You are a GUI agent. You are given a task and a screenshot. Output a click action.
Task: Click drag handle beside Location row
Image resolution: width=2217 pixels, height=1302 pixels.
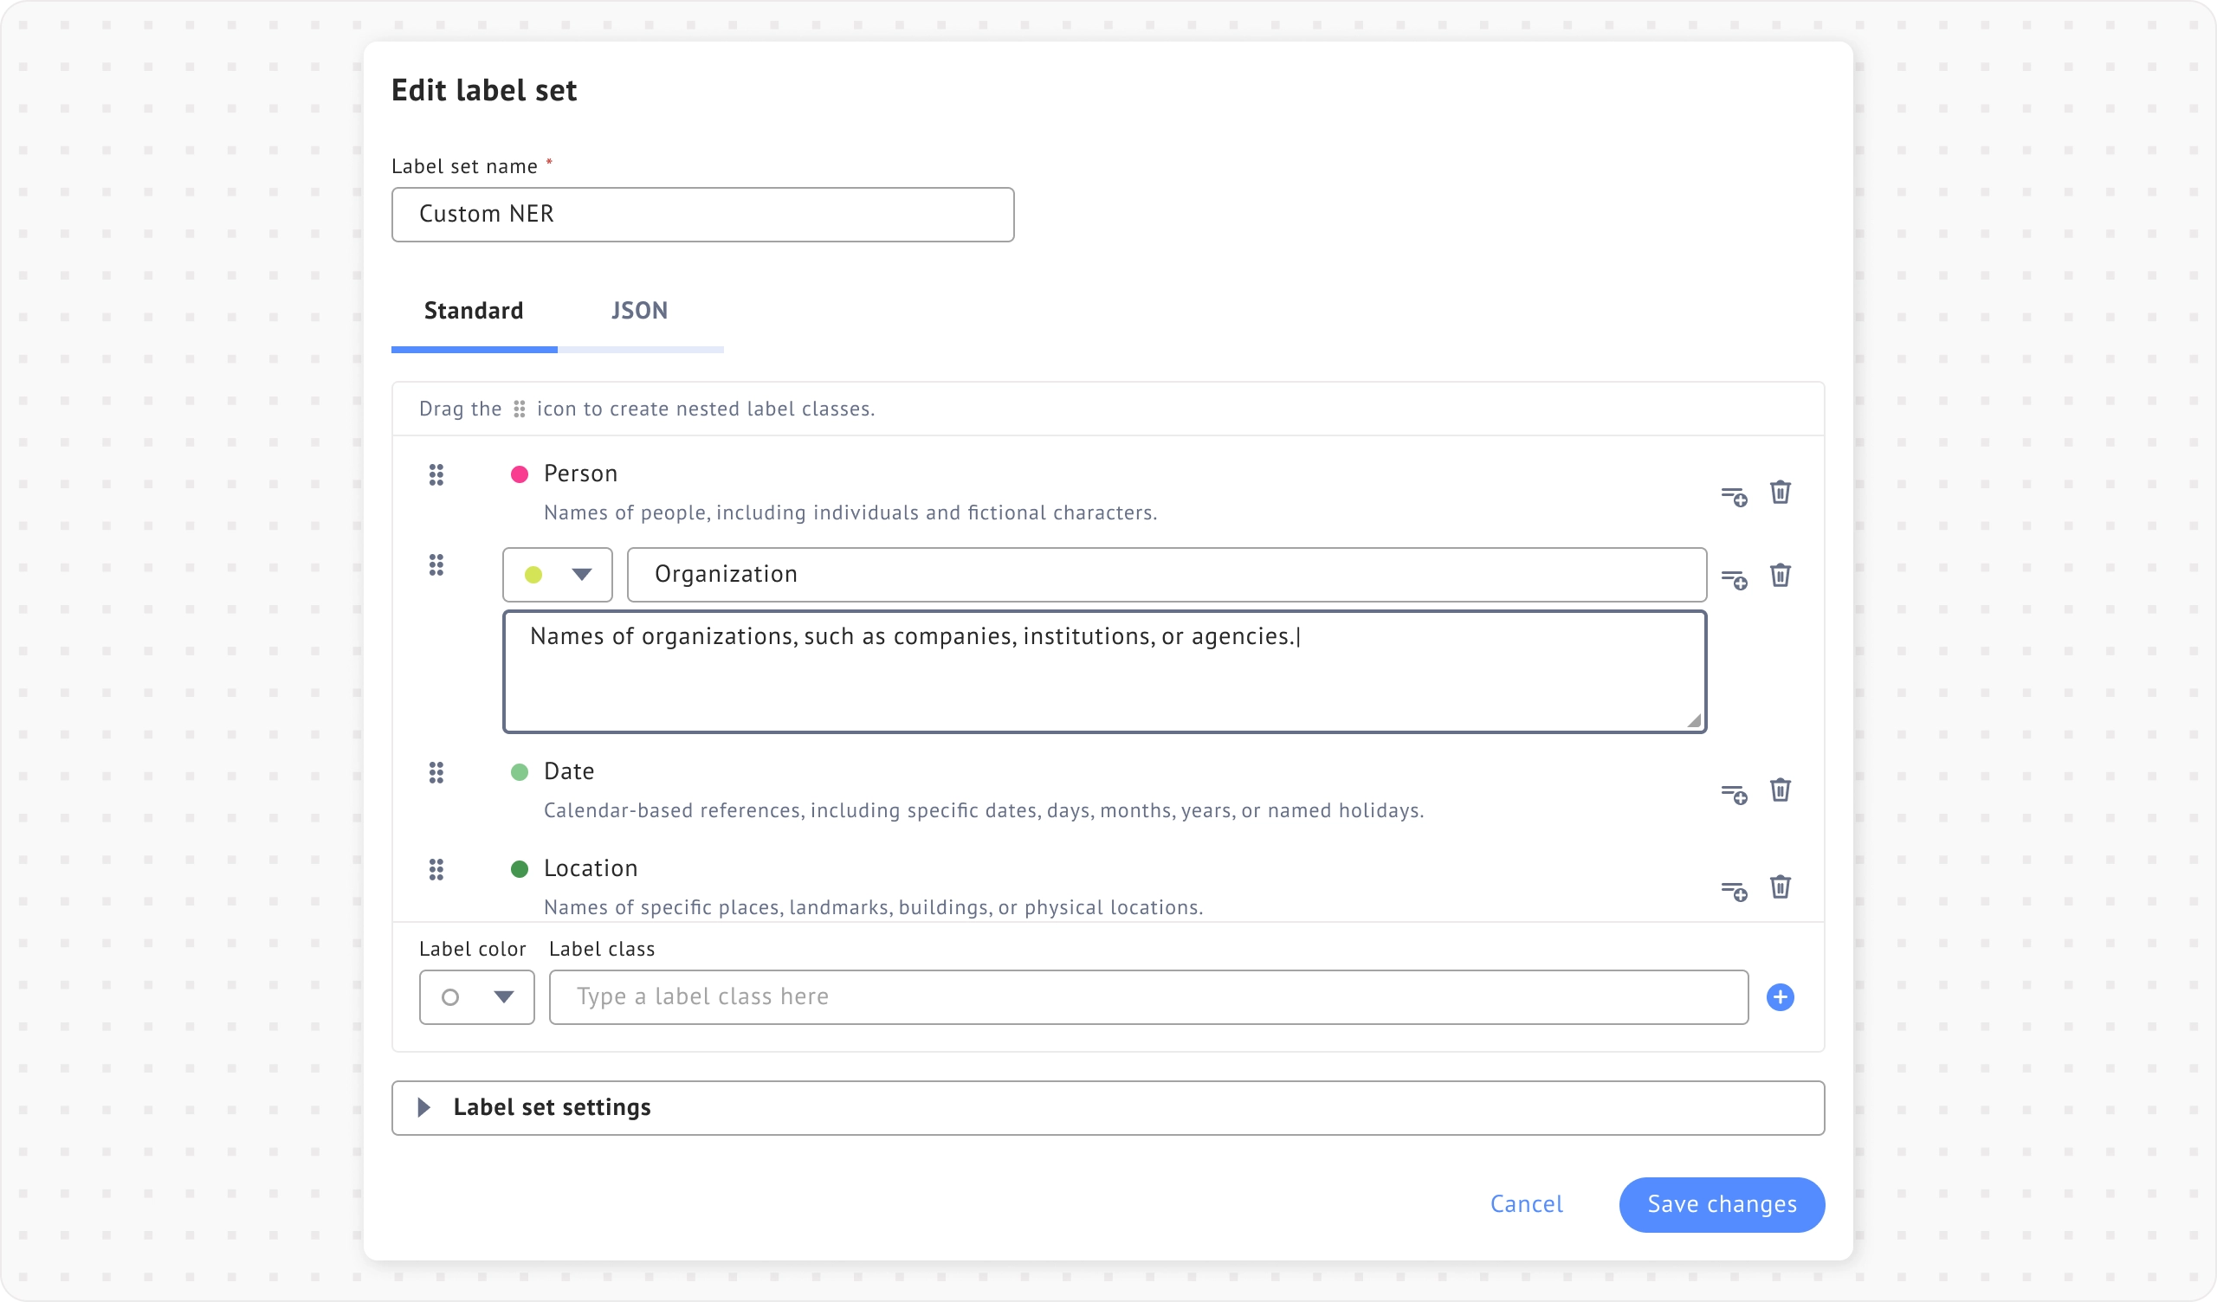(x=436, y=870)
